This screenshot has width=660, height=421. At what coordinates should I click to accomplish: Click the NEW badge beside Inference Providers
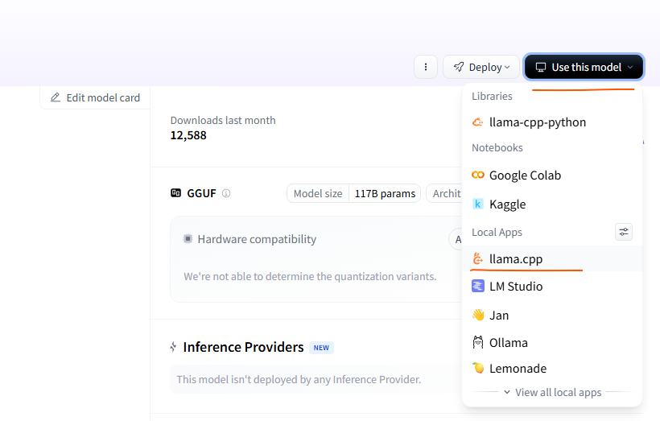click(321, 348)
